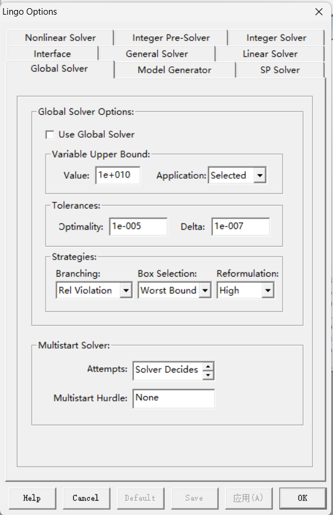Go to the Interface tab
Viewport: 333px width, 515px height.
(x=52, y=54)
